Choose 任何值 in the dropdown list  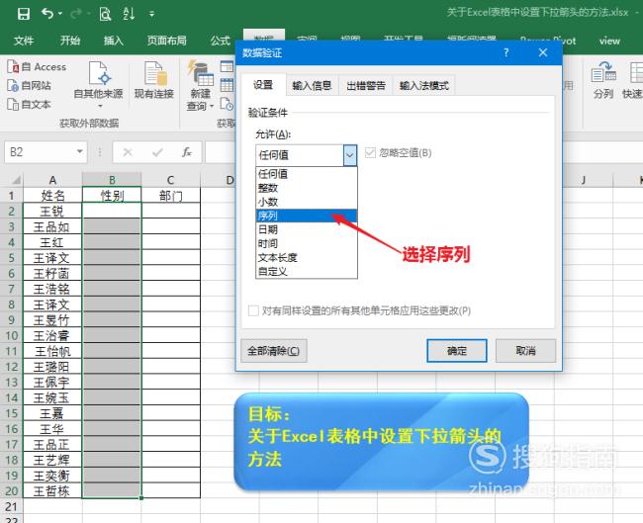(x=307, y=174)
